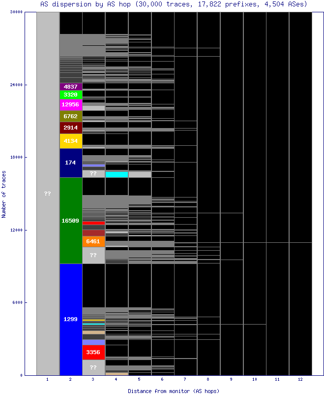Image resolution: width=324 pixels, height=394 pixels.
Task: Select the red AS 3356 block
Action: click(93, 352)
